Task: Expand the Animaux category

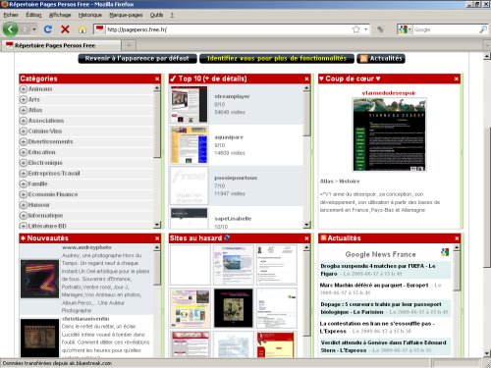Action: pyautogui.click(x=24, y=89)
